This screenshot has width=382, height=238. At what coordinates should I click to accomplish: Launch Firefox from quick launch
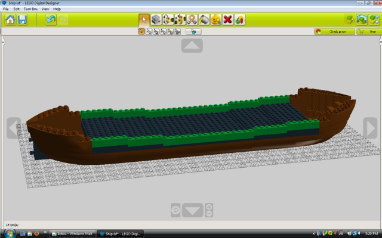[x=37, y=234]
